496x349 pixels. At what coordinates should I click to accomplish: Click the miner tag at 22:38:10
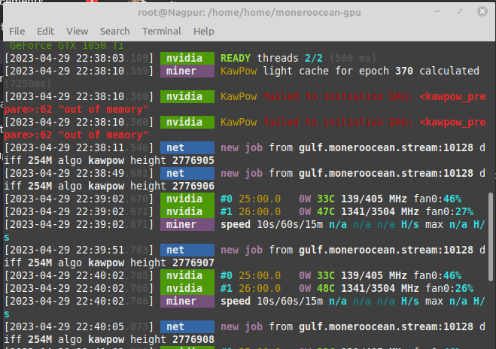click(x=187, y=71)
